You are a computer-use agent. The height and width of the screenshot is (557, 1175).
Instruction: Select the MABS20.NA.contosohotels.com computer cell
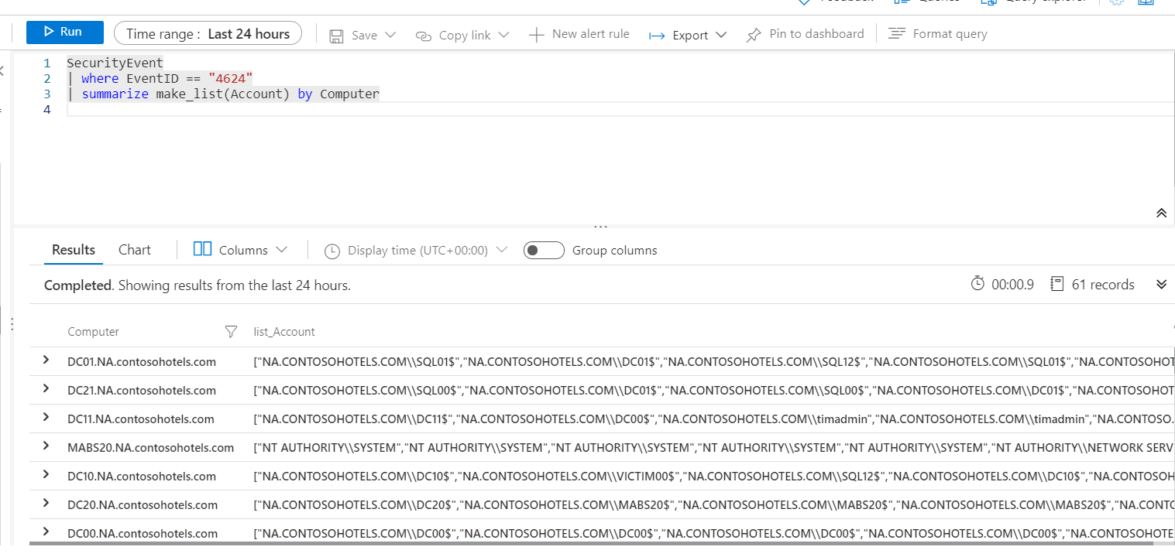tap(150, 447)
